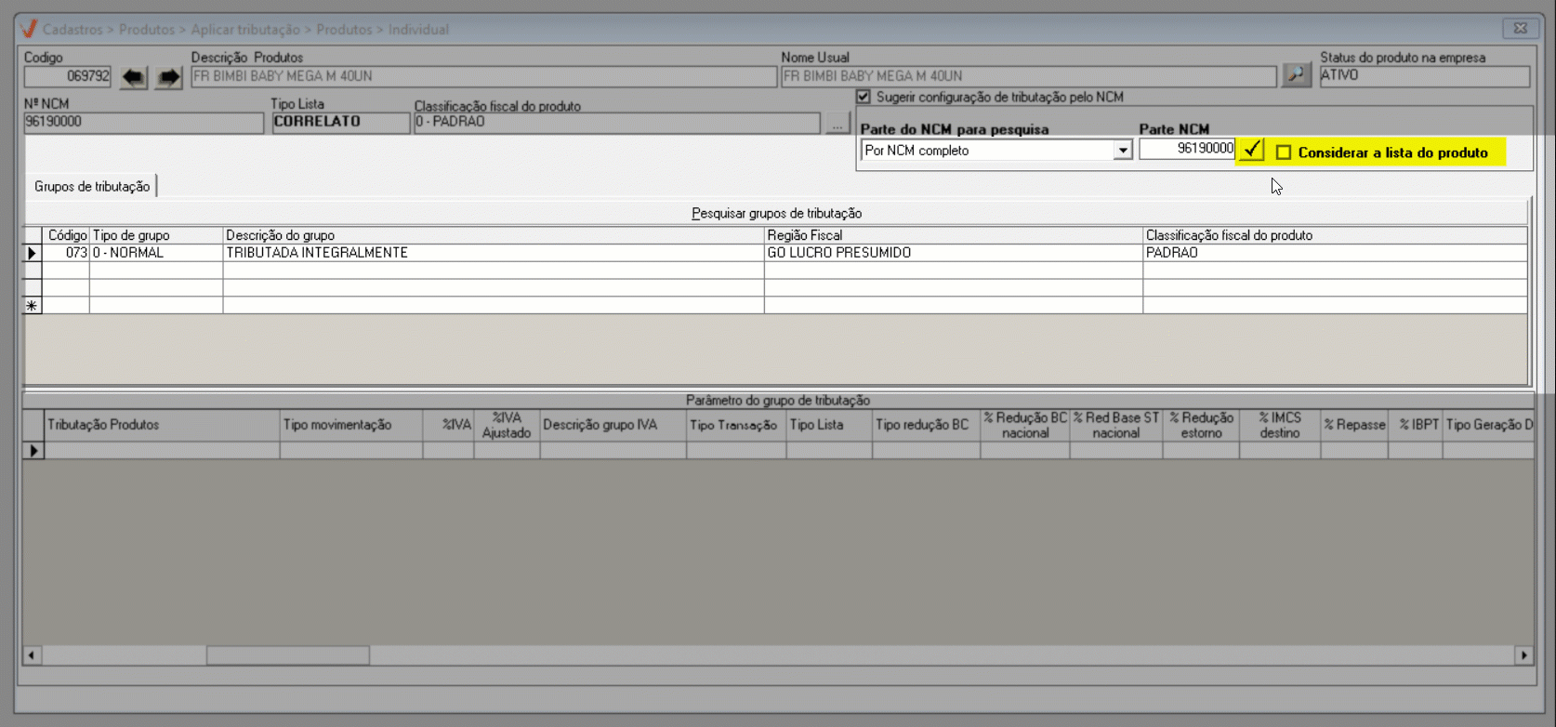Click the red checkmark application logo
Screen dimensions: 1556x727
(x=29, y=29)
